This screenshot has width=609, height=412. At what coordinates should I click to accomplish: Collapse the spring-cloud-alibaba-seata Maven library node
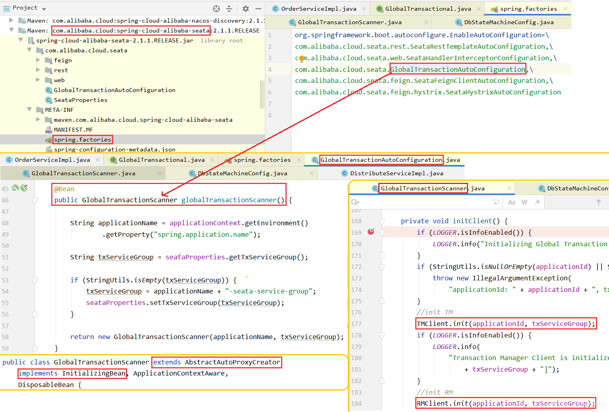pos(11,30)
